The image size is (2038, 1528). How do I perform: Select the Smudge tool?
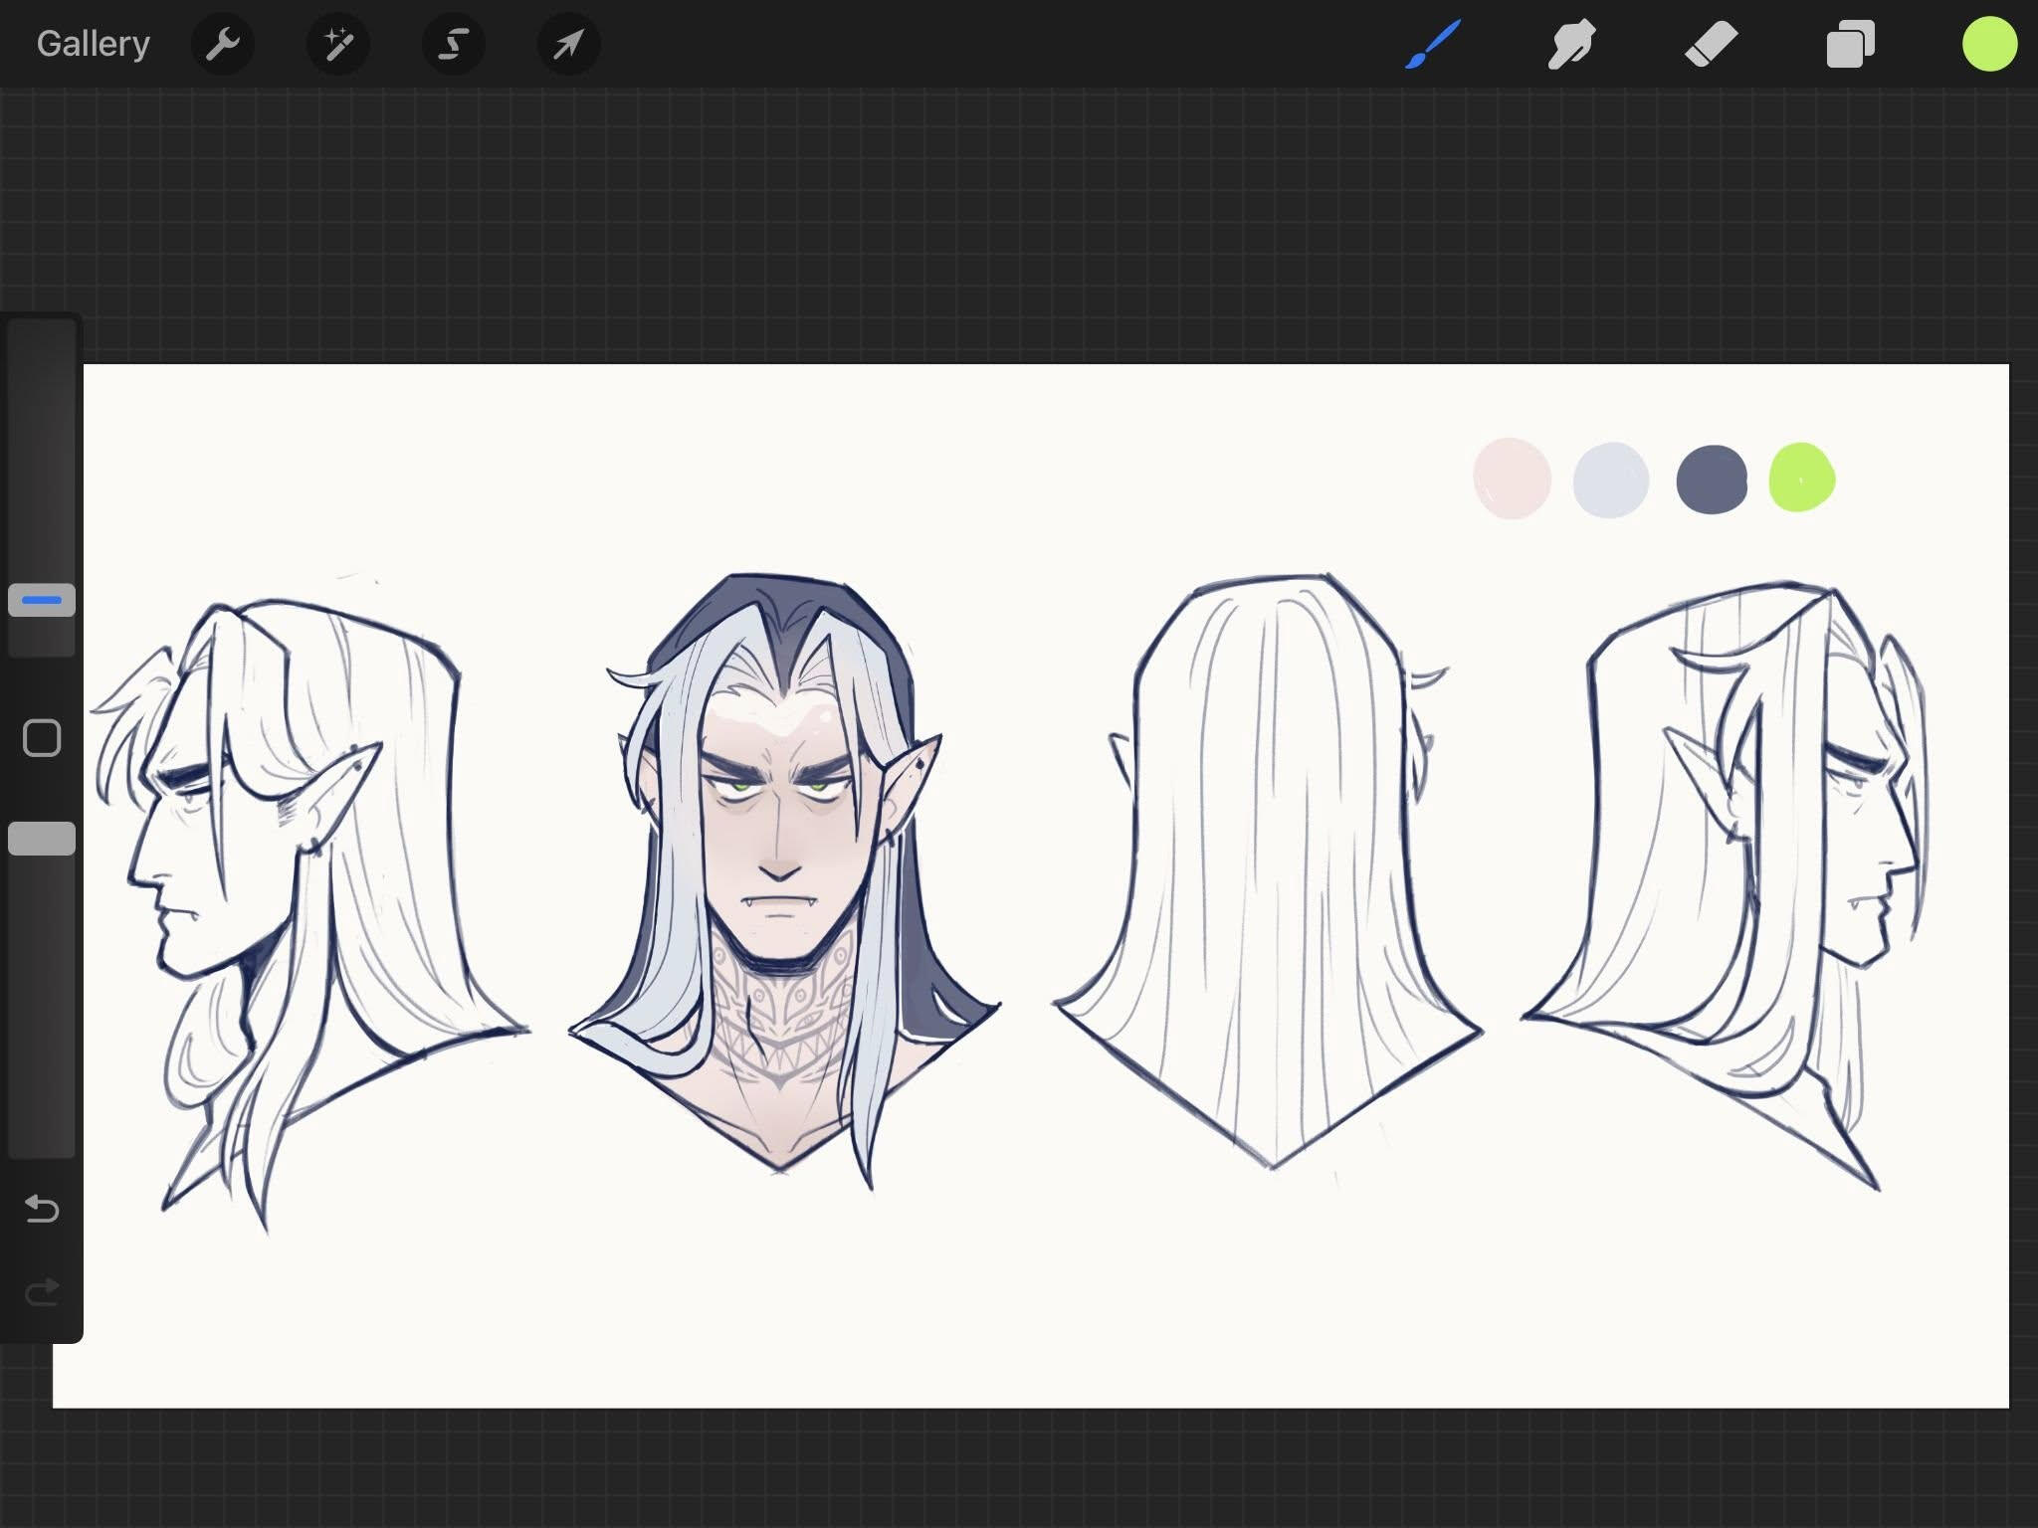[x=1571, y=44]
